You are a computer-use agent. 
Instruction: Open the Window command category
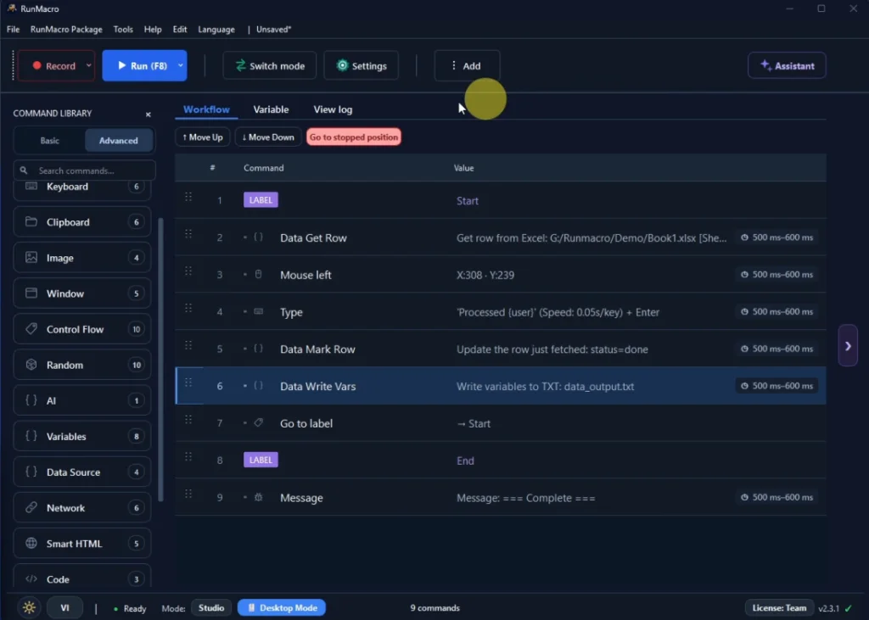point(82,293)
